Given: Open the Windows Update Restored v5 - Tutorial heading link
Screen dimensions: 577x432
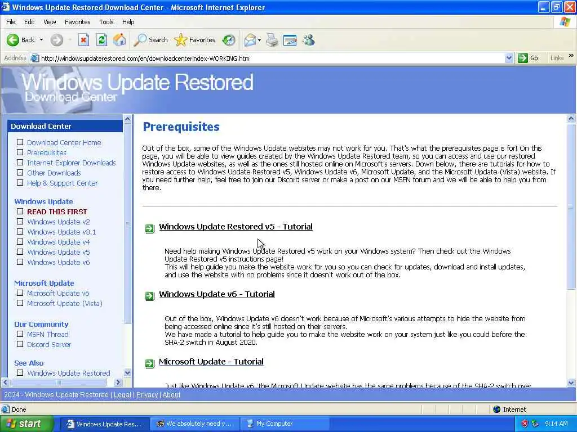Looking at the screenshot, I should [236, 227].
